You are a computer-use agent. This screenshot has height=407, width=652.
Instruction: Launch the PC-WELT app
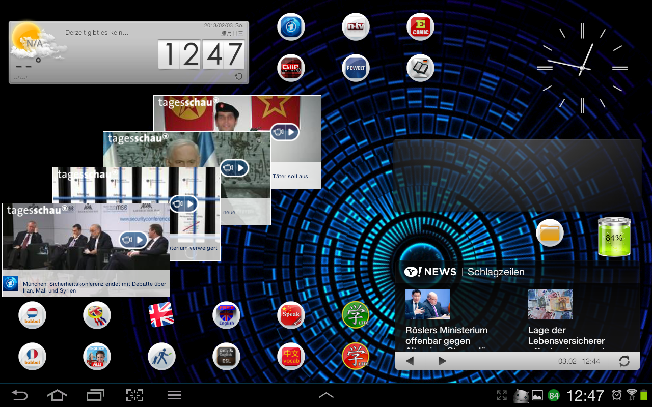click(356, 68)
